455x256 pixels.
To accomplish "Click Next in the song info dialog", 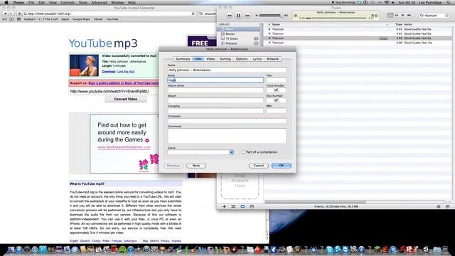I will click(196, 166).
